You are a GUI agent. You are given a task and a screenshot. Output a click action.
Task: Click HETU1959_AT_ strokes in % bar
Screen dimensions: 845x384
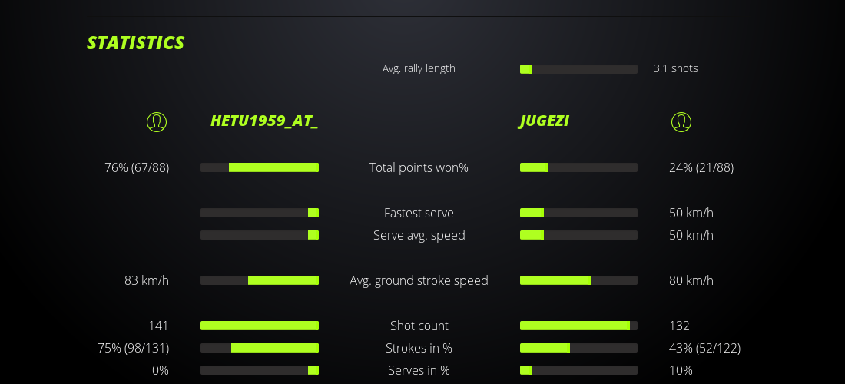coord(260,348)
